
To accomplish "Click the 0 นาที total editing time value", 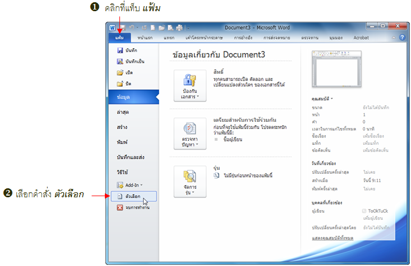I will [368, 129].
